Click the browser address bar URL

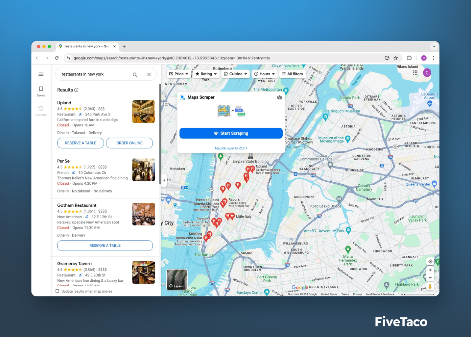coord(172,58)
